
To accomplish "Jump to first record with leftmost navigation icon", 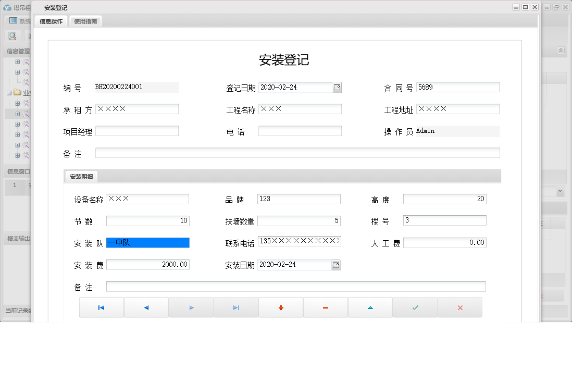I will pyautogui.click(x=102, y=307).
